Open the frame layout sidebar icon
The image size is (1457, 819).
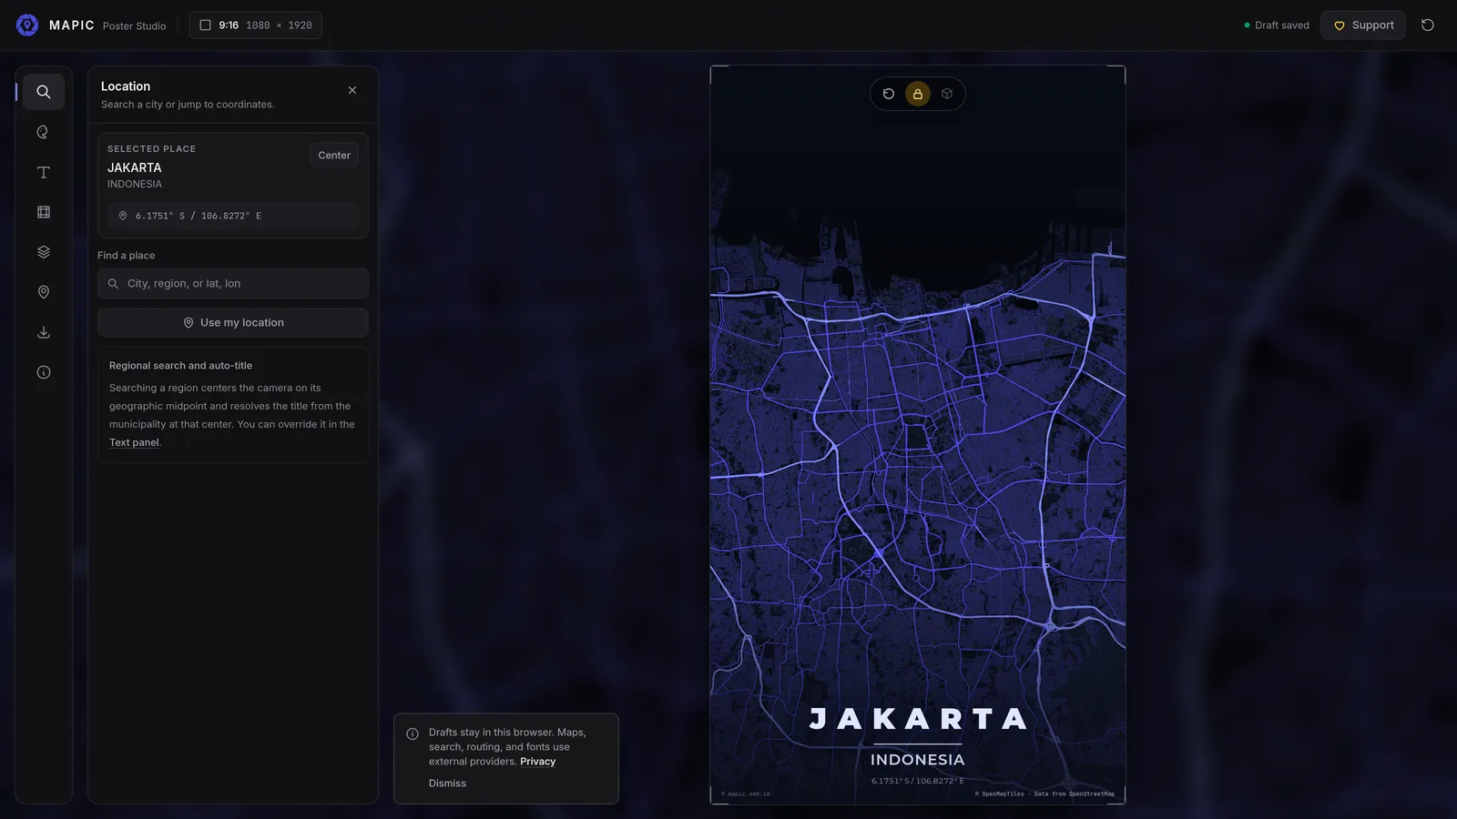pos(43,212)
